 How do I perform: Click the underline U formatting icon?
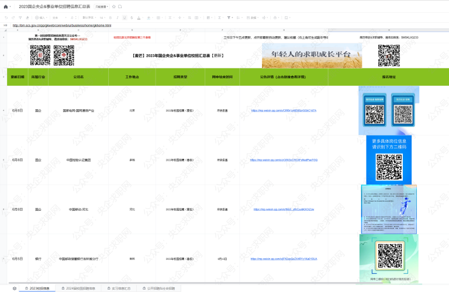tap(125, 18)
